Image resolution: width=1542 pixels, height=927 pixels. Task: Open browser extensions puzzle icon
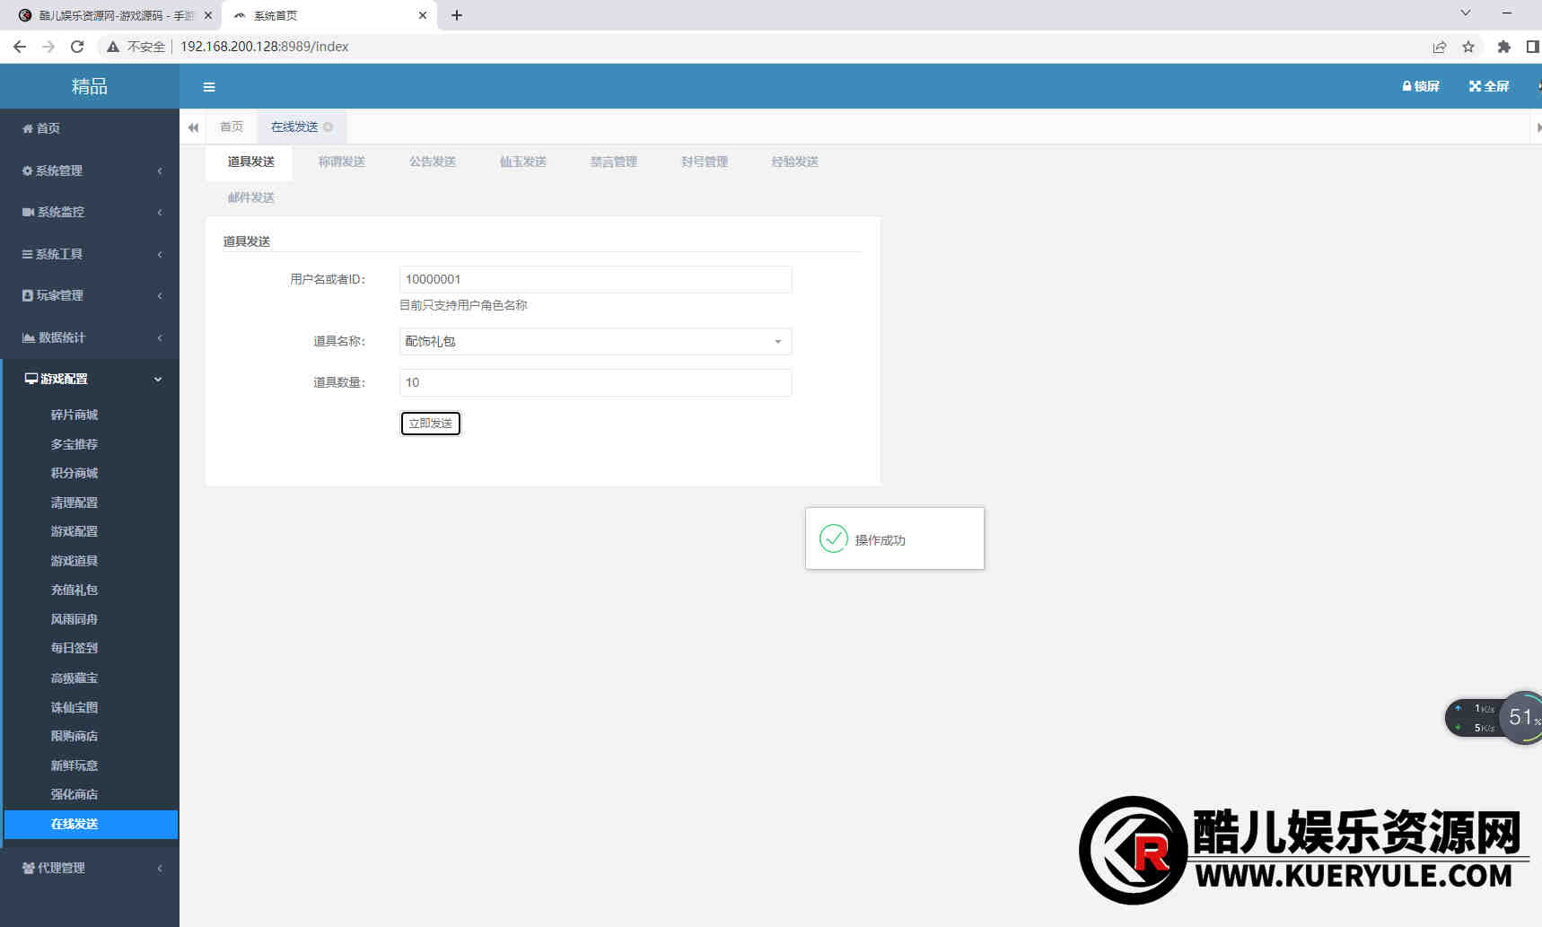click(1503, 47)
